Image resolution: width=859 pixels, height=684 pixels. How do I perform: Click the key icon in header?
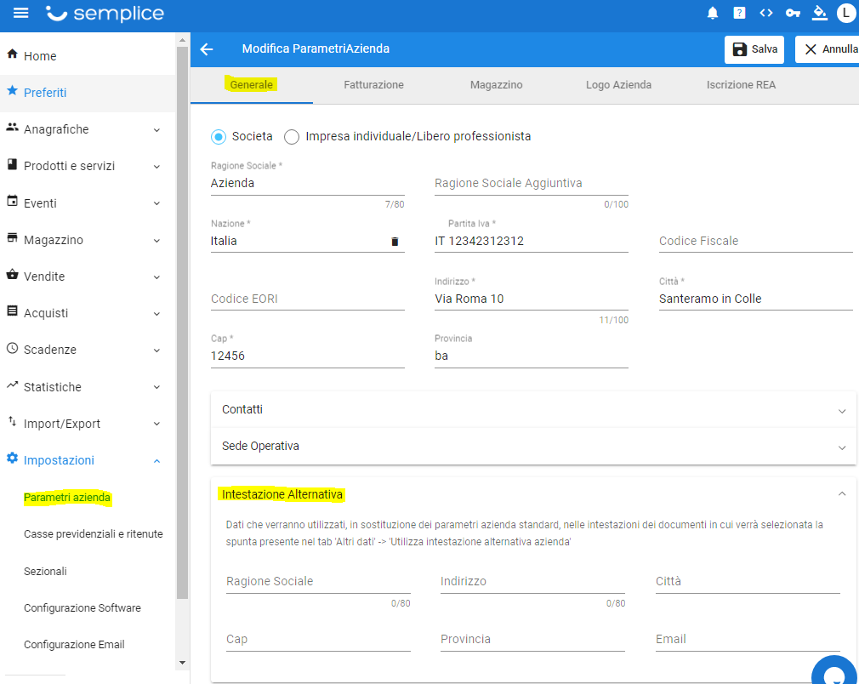click(x=793, y=13)
